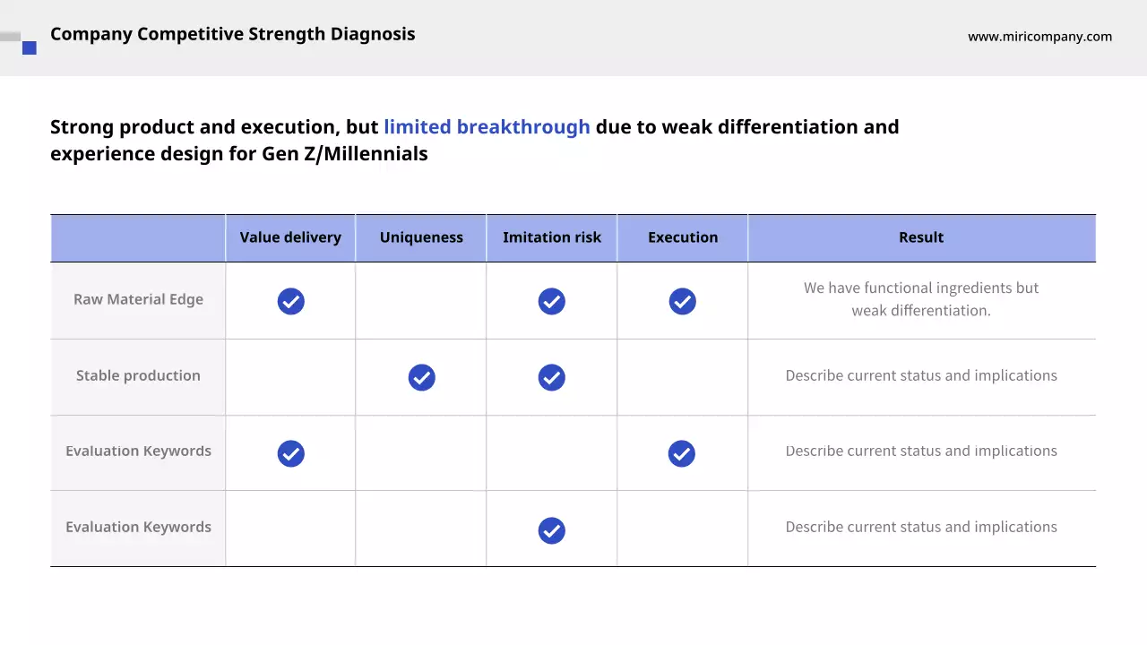Click the blue 'limited breakthrough' text
1147x645 pixels.
coord(487,126)
